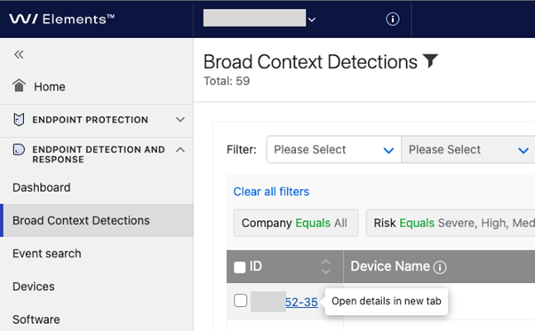The width and height of the screenshot is (535, 331).
Task: Collapse Endpoint Detection and Response section
Action: 180,149
